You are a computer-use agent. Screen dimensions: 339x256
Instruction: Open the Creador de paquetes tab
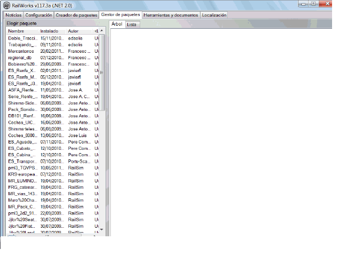pyautogui.click(x=76, y=15)
